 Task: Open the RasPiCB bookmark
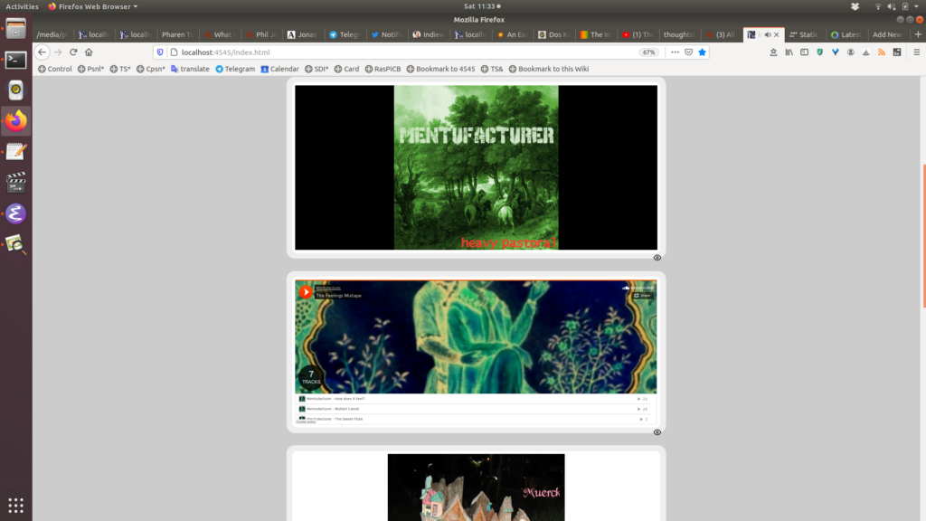click(383, 69)
